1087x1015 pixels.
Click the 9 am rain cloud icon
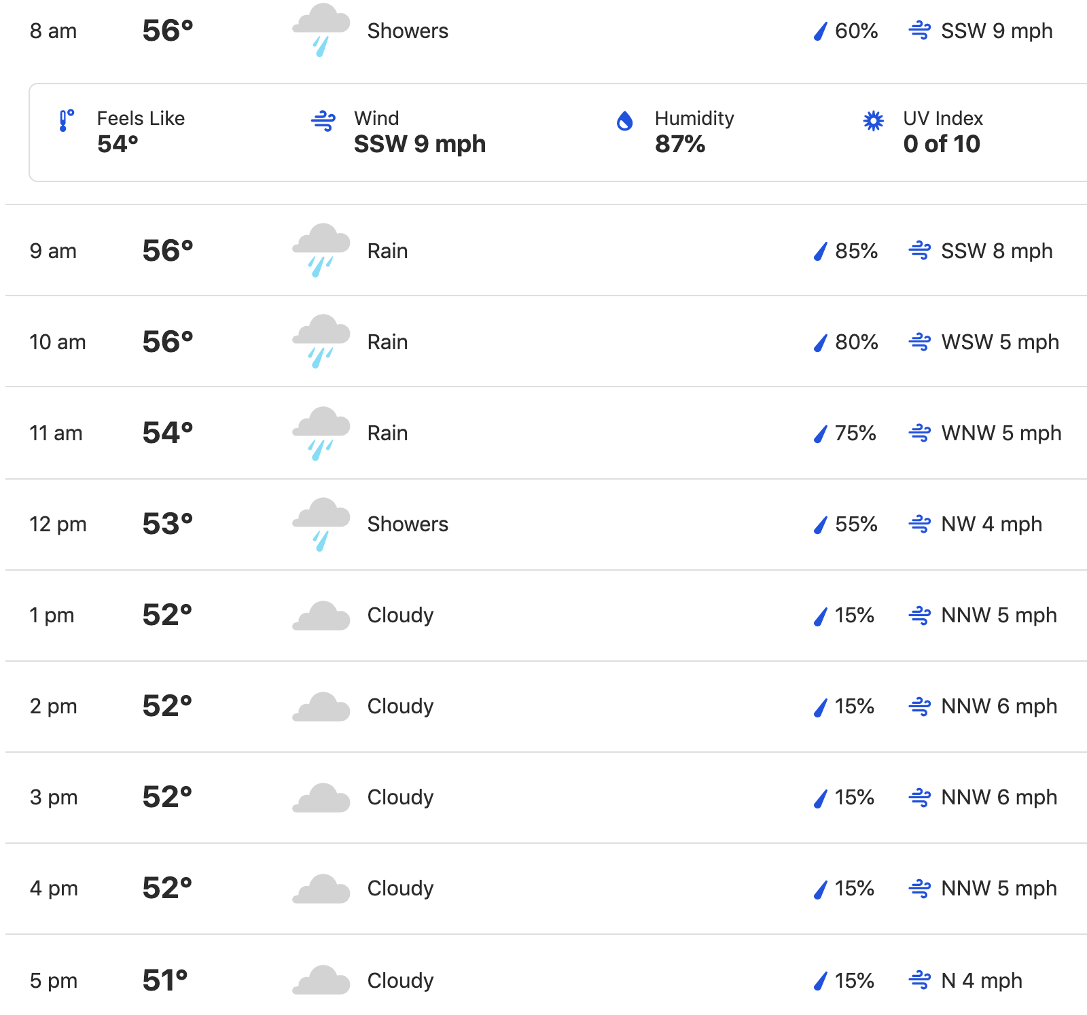(x=321, y=250)
